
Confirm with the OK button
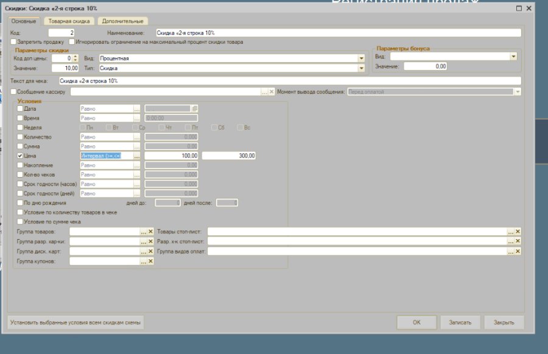click(416, 322)
